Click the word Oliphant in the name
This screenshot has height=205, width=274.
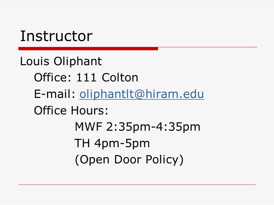78,61
